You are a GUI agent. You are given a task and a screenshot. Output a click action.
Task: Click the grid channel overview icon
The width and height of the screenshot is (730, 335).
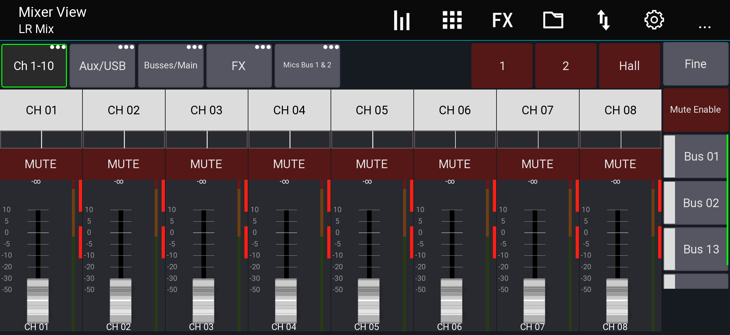(x=452, y=20)
